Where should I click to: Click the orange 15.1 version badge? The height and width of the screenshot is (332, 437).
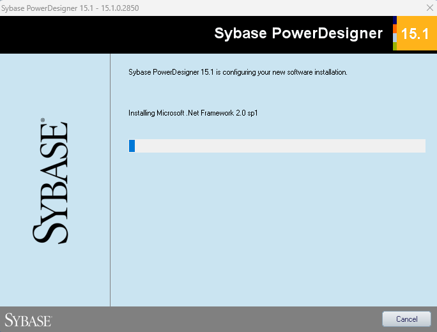click(x=415, y=33)
